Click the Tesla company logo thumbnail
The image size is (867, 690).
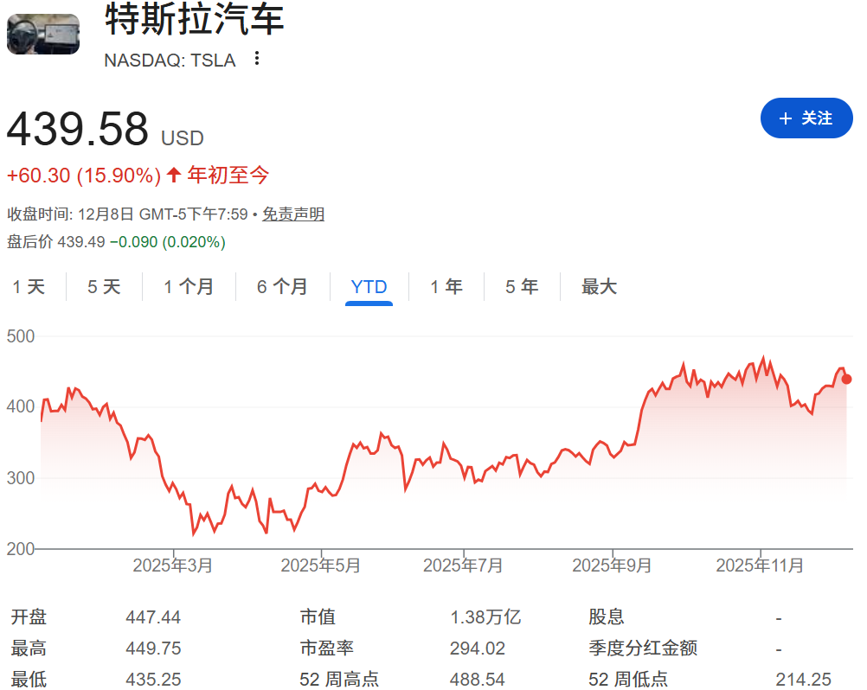pos(42,35)
